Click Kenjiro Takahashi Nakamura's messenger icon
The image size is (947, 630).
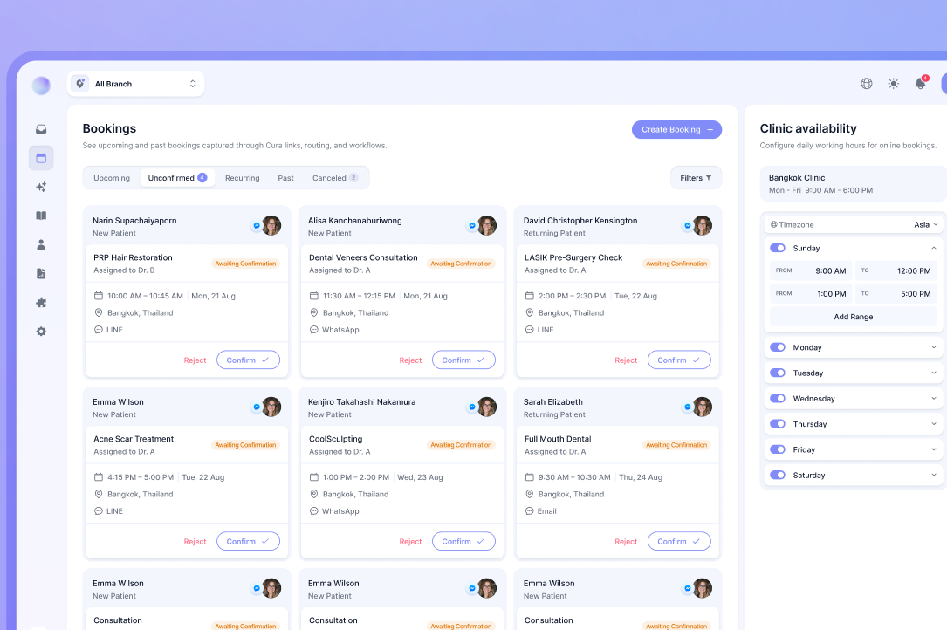pyautogui.click(x=472, y=407)
